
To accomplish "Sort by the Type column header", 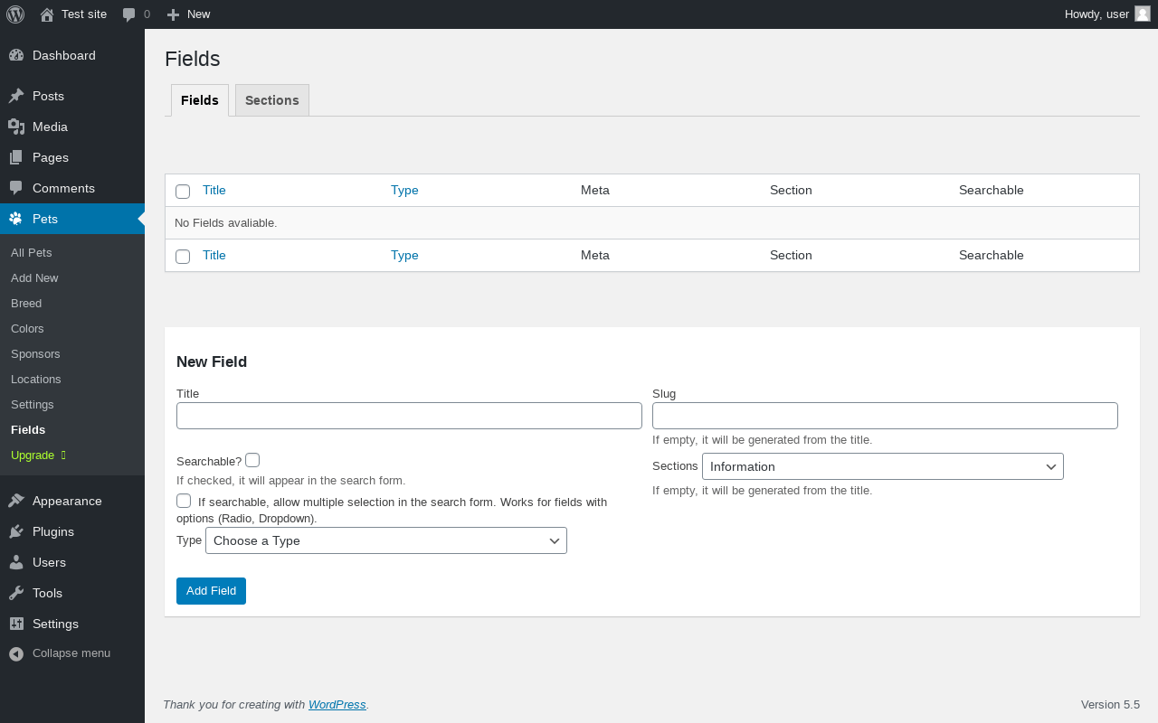I will (x=404, y=190).
